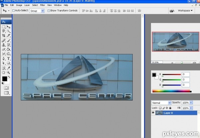Select the Brush tool

click(x=9, y=41)
